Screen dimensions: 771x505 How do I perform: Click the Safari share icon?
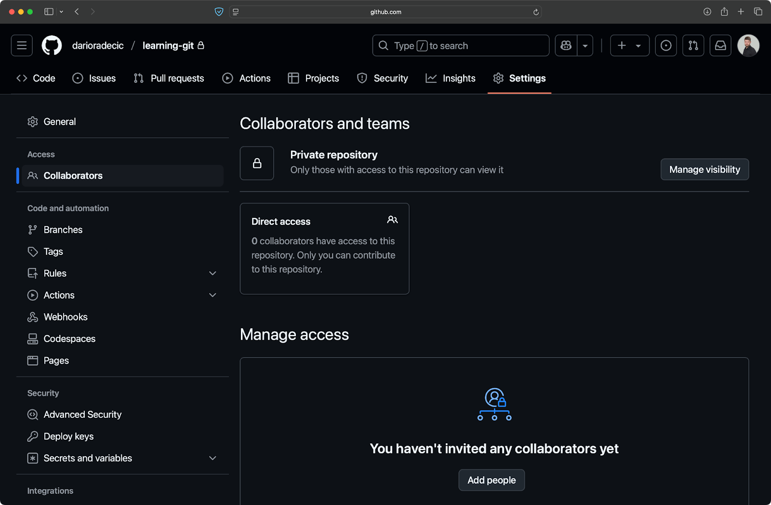point(724,12)
